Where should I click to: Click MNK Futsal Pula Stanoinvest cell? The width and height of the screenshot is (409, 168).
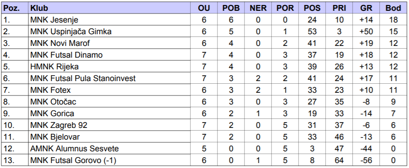[109, 78]
